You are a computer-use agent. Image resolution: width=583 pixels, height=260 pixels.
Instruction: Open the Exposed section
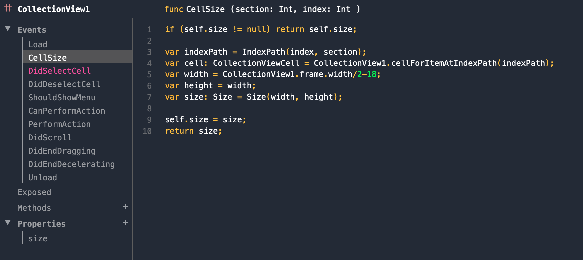[x=34, y=192]
